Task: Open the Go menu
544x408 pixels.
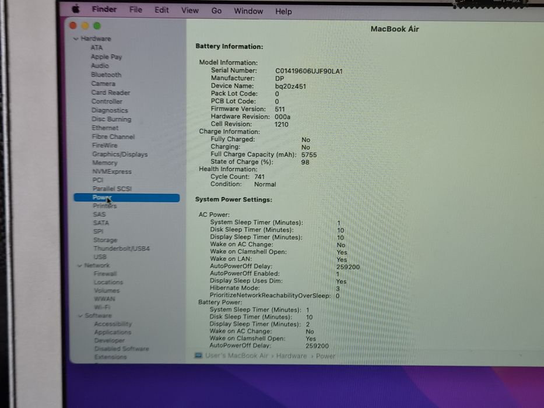Action: (216, 10)
